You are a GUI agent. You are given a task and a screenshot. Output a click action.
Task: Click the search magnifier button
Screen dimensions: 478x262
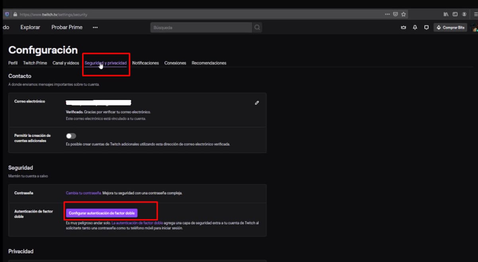click(x=257, y=27)
